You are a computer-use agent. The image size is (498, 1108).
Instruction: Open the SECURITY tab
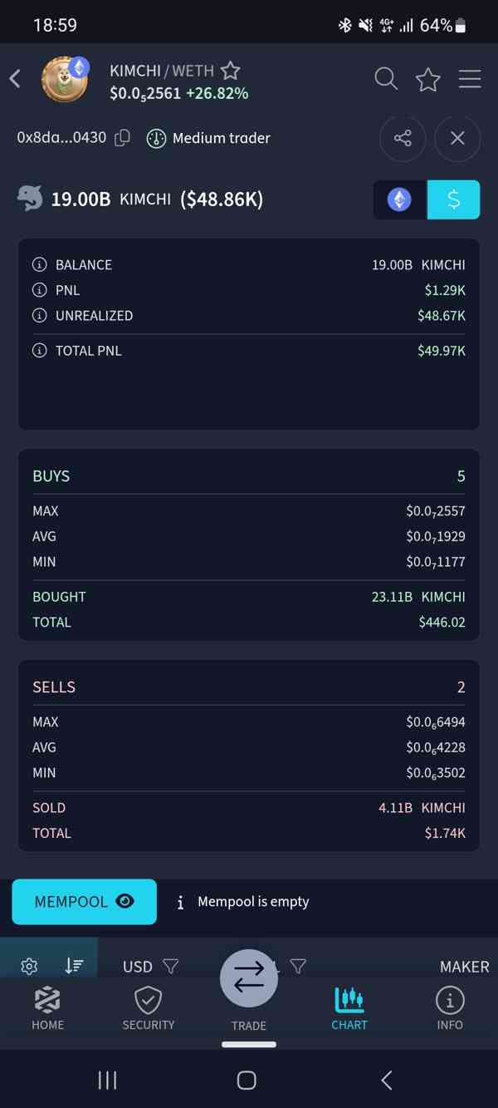click(x=149, y=1008)
